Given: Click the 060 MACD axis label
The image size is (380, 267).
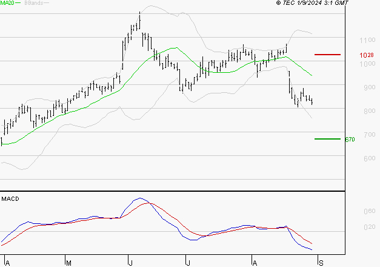Looking at the screenshot, I should (x=370, y=211).
